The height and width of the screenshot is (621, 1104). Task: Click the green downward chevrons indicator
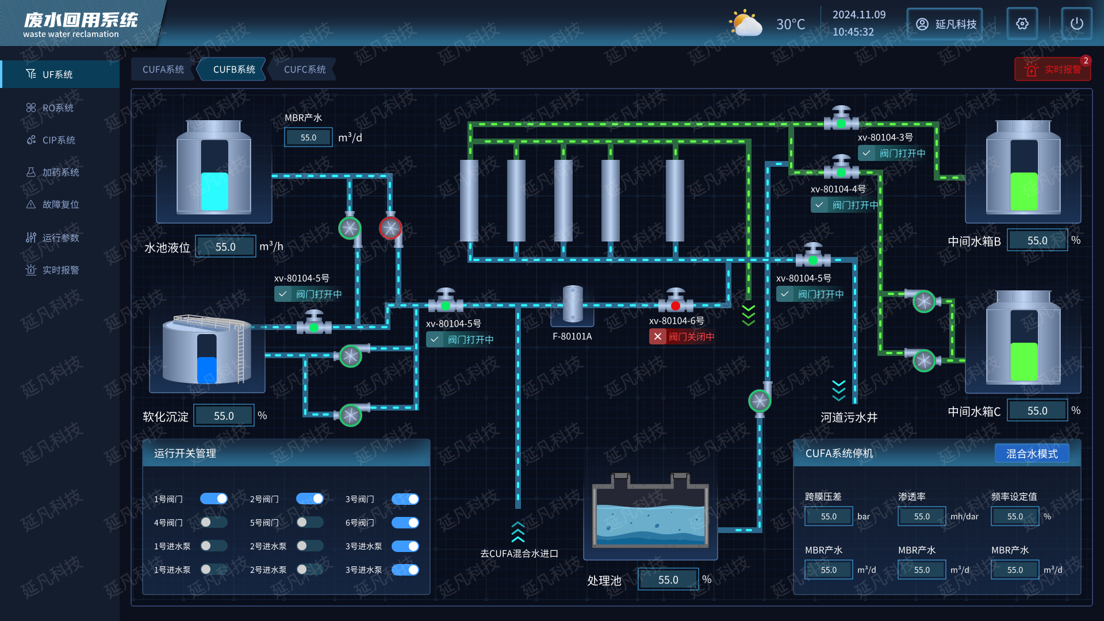[x=748, y=316]
